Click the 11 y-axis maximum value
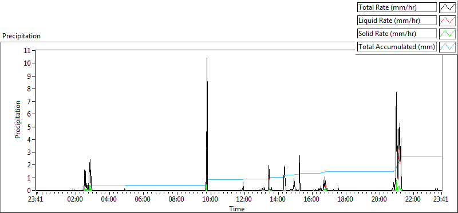Screen dimensions: 458x213 (x=27, y=50)
